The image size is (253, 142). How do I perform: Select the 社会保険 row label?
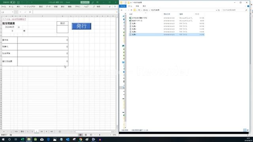coord(9,54)
